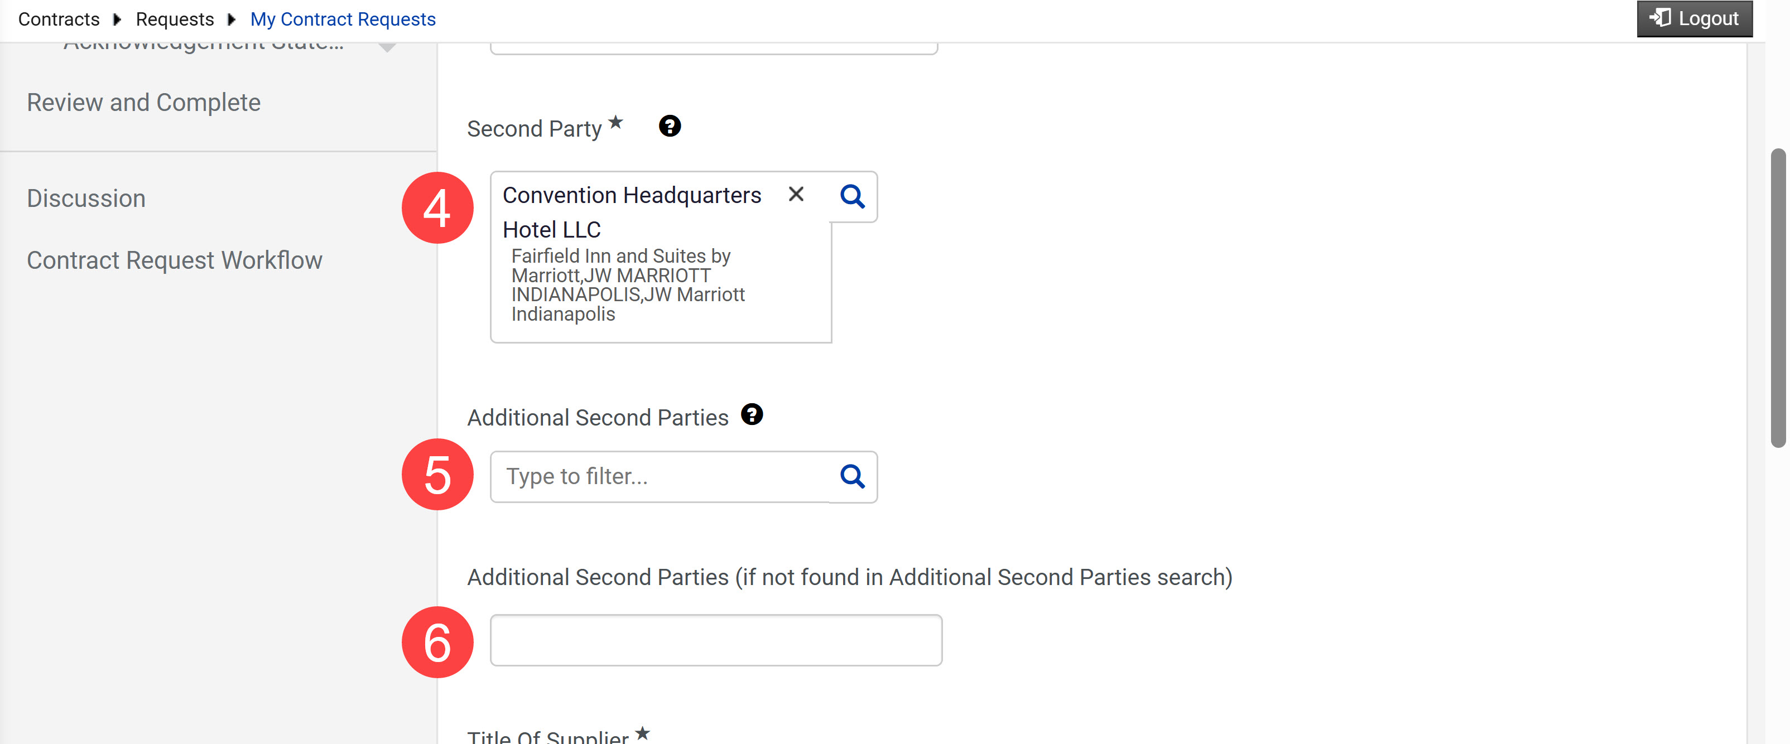Click the Second Party search magnifier icon
1790x744 pixels.
point(853,196)
